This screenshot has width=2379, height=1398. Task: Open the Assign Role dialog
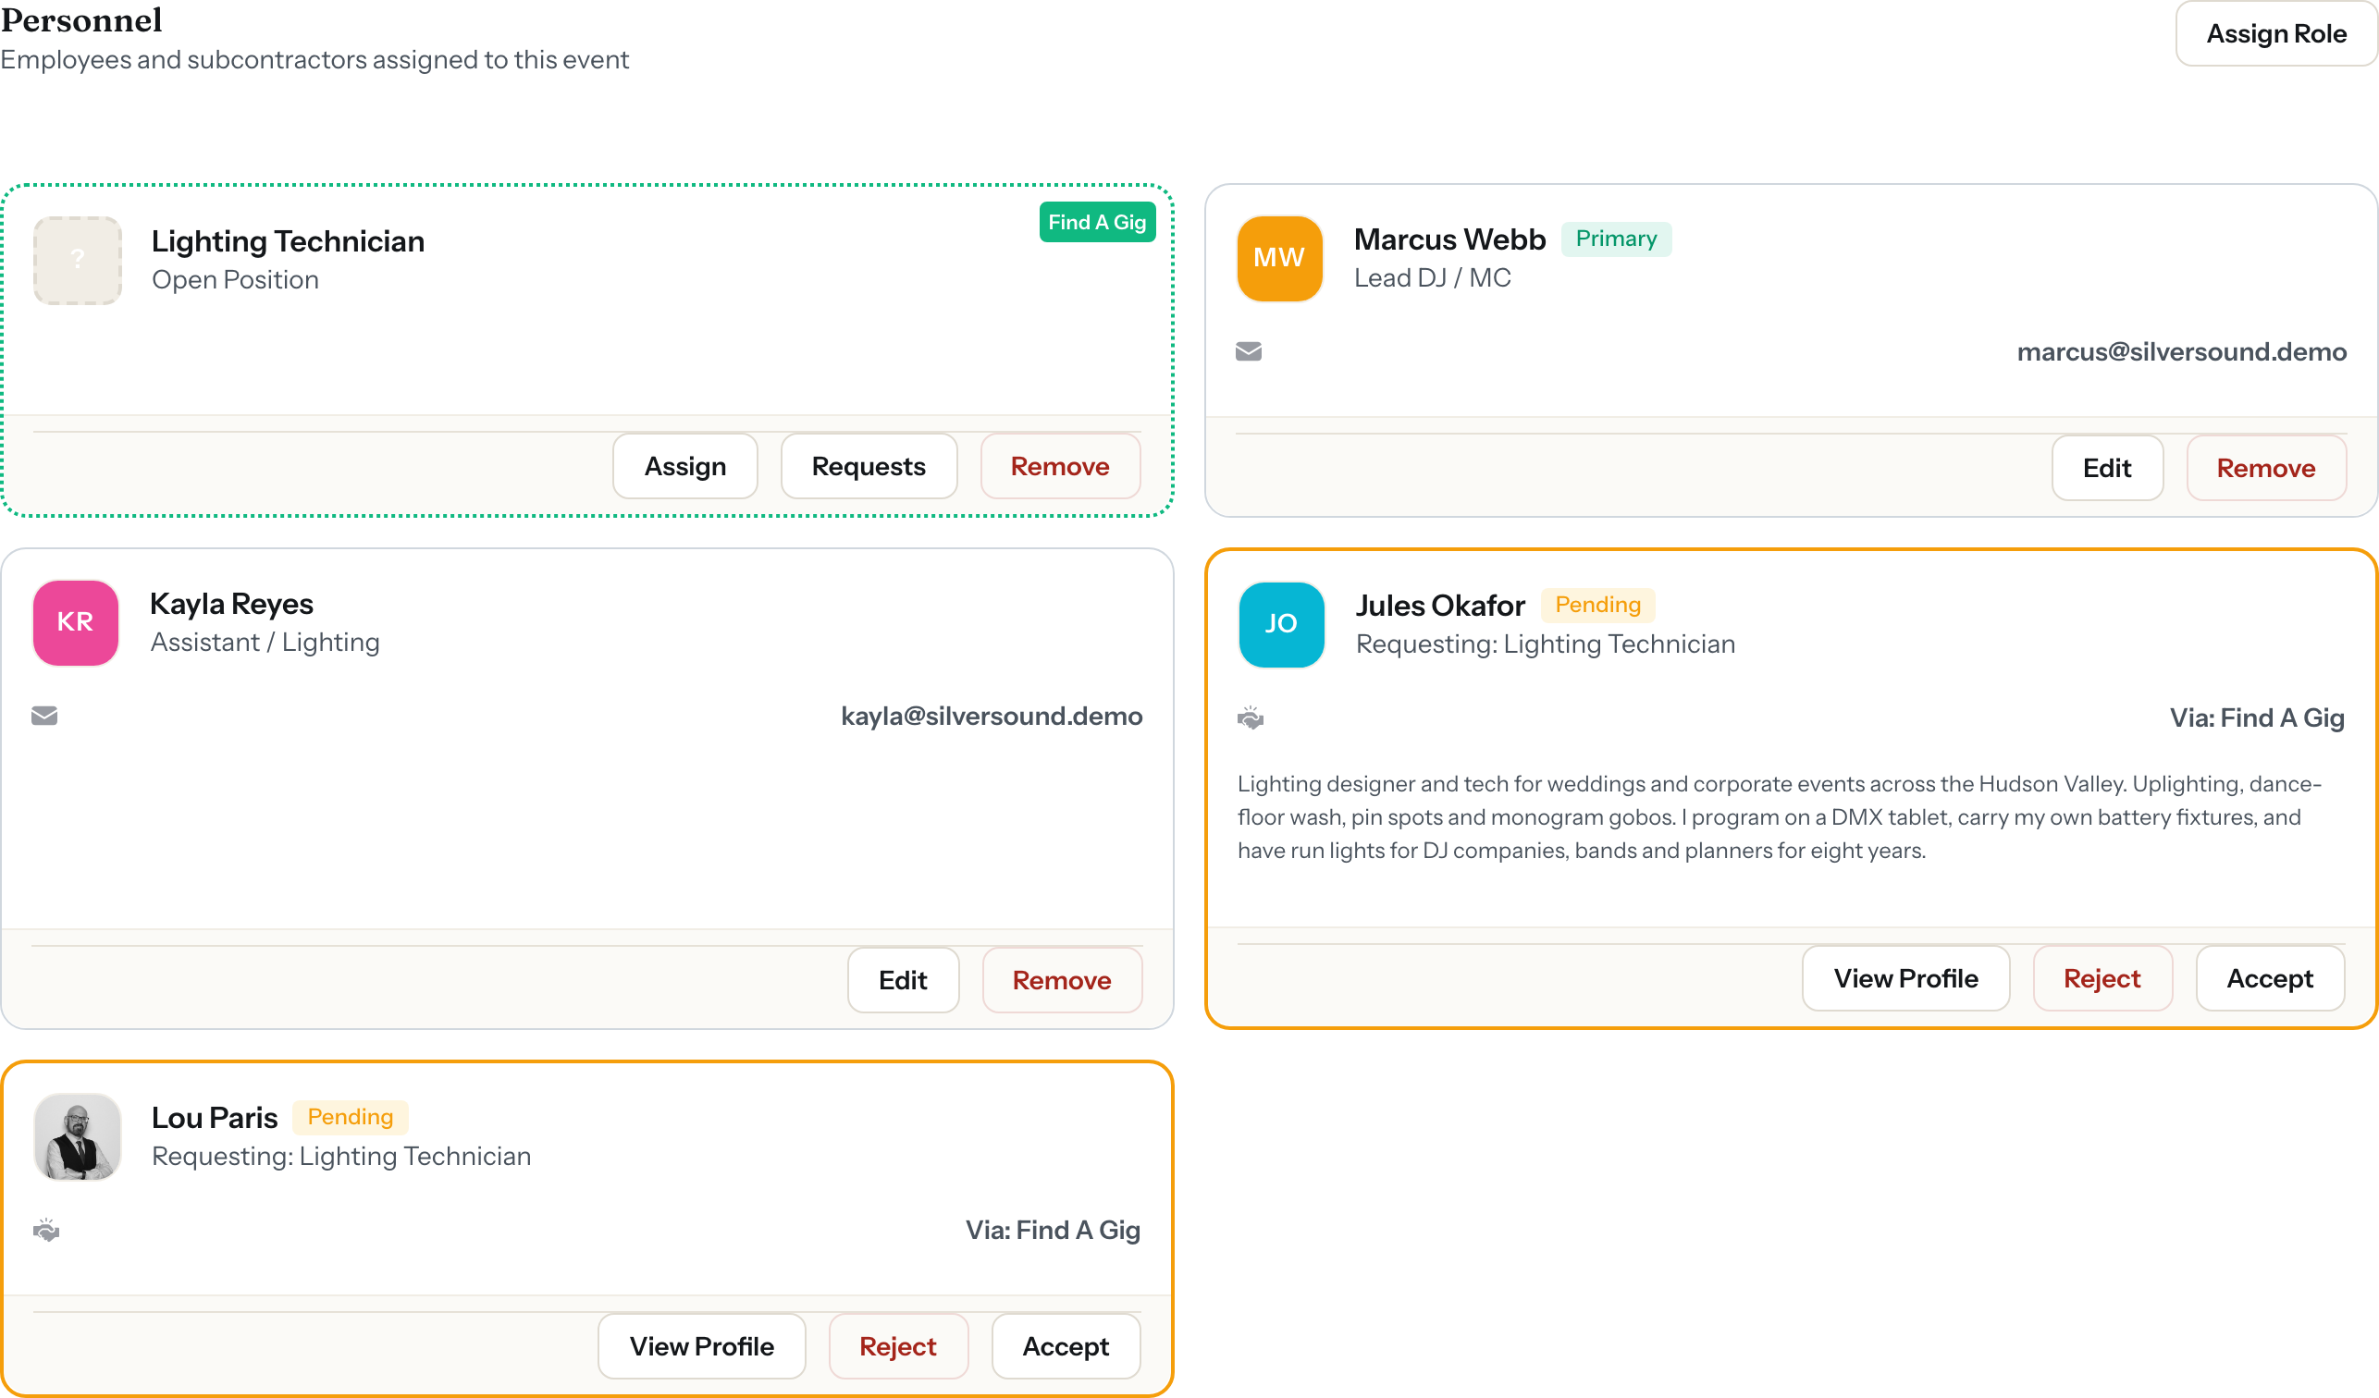[2276, 34]
